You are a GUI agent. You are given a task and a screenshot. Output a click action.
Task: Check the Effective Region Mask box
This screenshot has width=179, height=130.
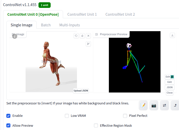click(x=96, y=125)
